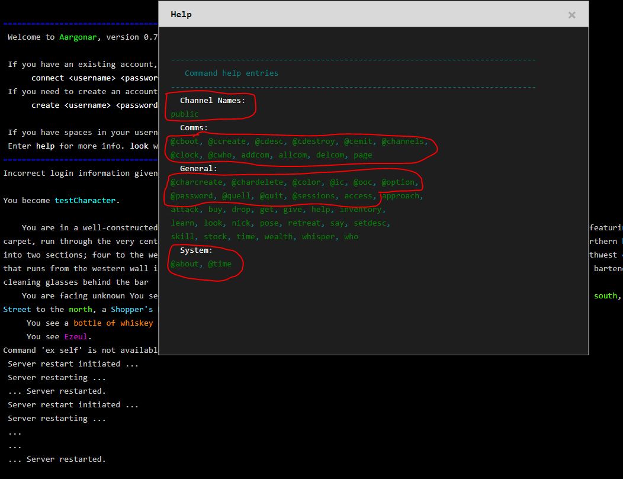
Task: Select the Aargonar name in welcome text
Action: pos(78,37)
